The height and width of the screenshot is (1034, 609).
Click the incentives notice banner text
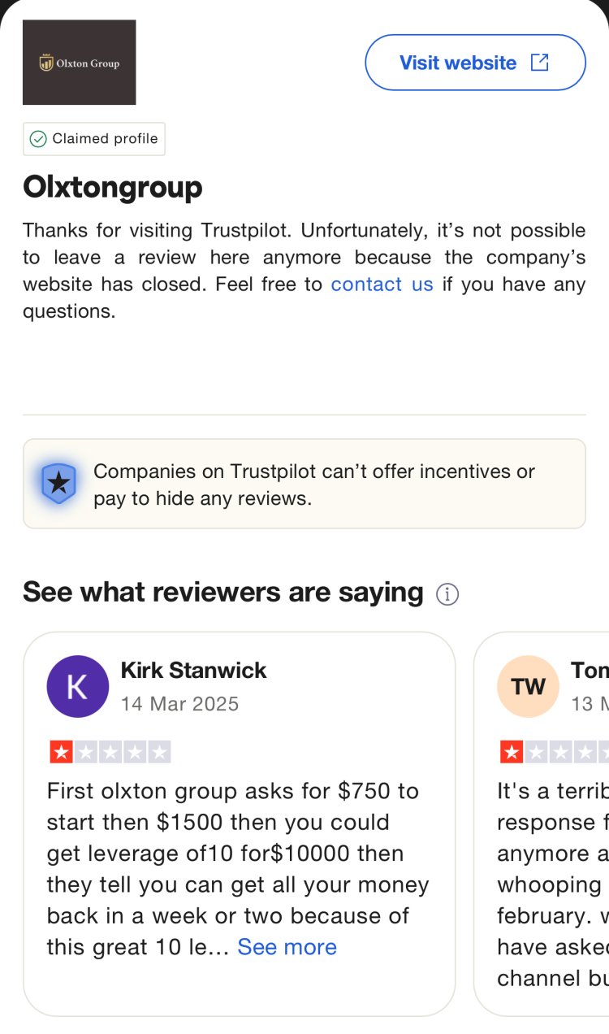click(x=314, y=484)
